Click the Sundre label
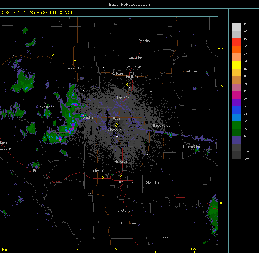Screen dimensions: 259x253 point(88,117)
